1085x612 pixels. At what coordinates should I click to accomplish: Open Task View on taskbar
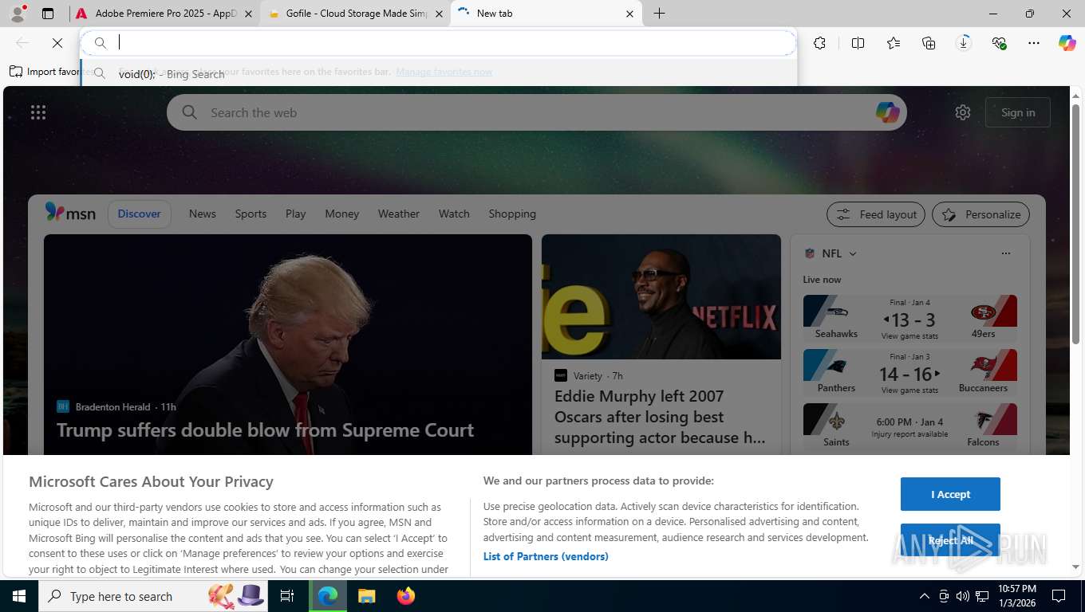pyautogui.click(x=287, y=596)
